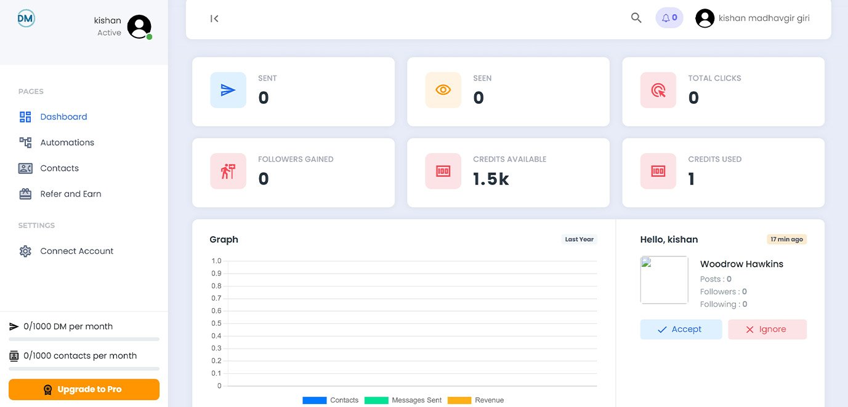This screenshot has width=848, height=407.
Task: Click the Seen eye icon
Action: tap(443, 90)
